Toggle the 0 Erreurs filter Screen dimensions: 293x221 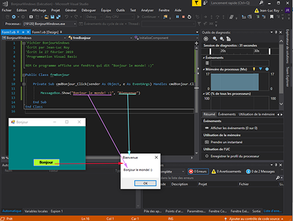[198, 171]
